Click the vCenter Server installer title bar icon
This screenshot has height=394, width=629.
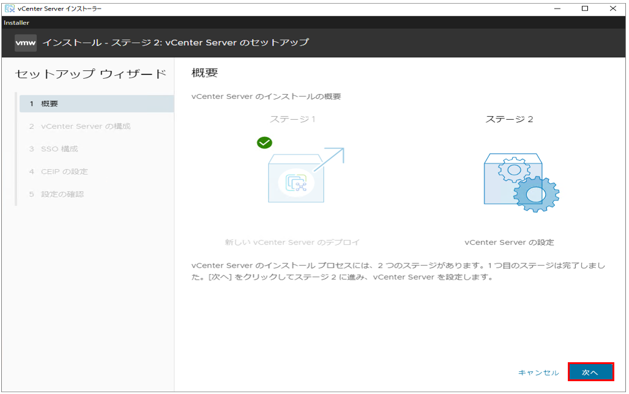10,9
